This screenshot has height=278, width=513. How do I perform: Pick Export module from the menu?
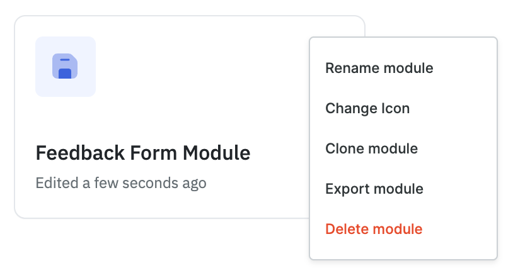tap(374, 189)
